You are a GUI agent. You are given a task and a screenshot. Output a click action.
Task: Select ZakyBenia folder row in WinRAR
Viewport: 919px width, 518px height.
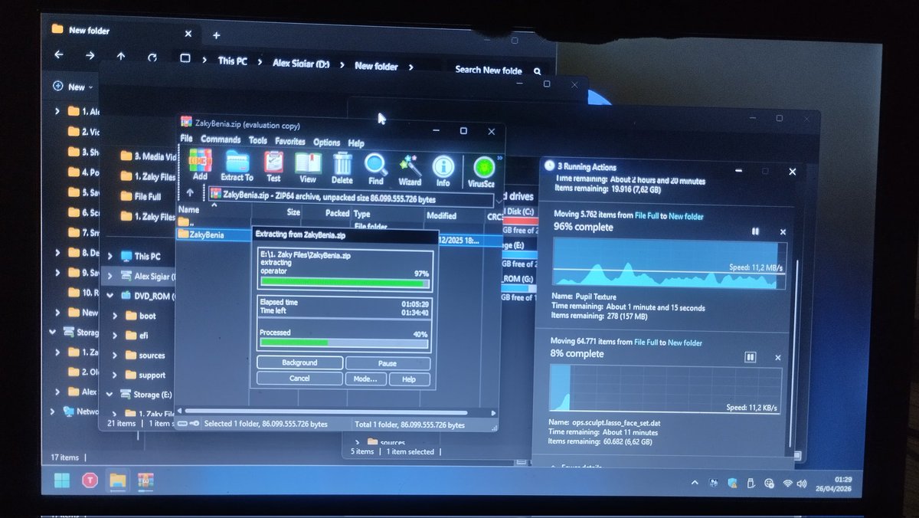coord(214,234)
